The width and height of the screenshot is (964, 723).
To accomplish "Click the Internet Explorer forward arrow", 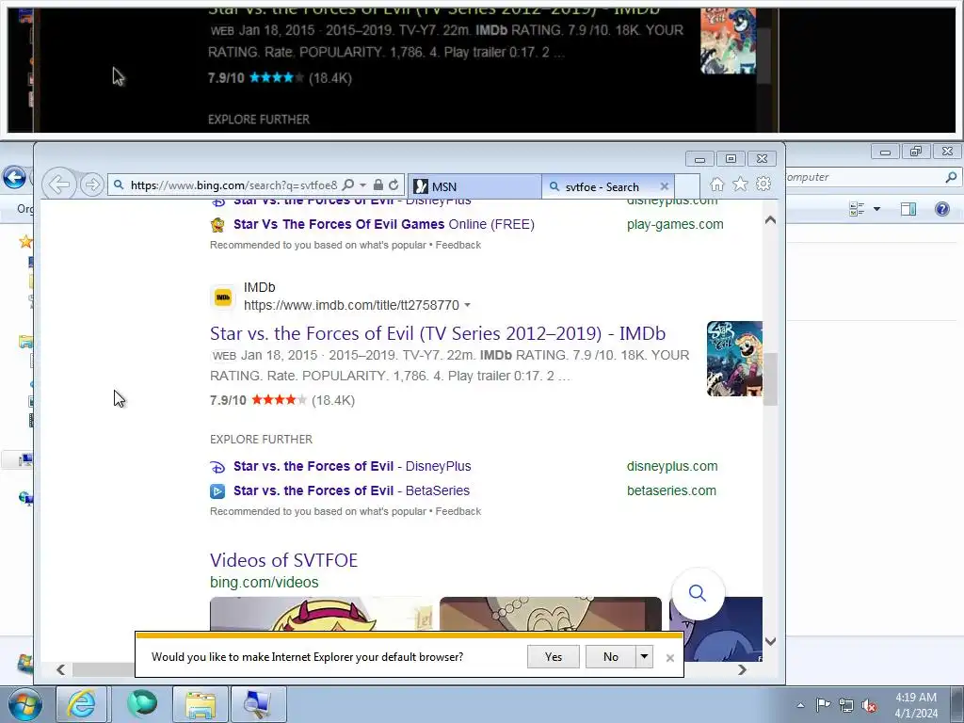I will coord(92,185).
